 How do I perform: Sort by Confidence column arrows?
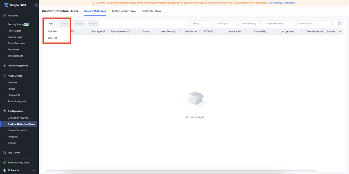click(x=199, y=32)
